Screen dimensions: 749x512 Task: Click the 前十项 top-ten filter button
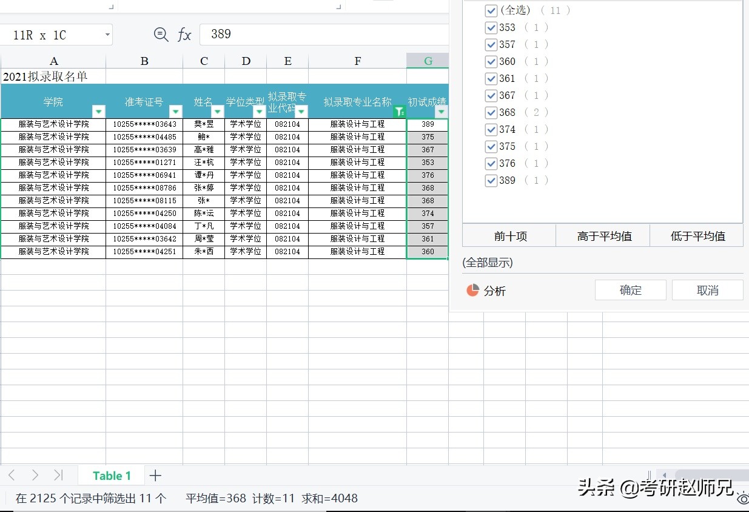coord(508,235)
